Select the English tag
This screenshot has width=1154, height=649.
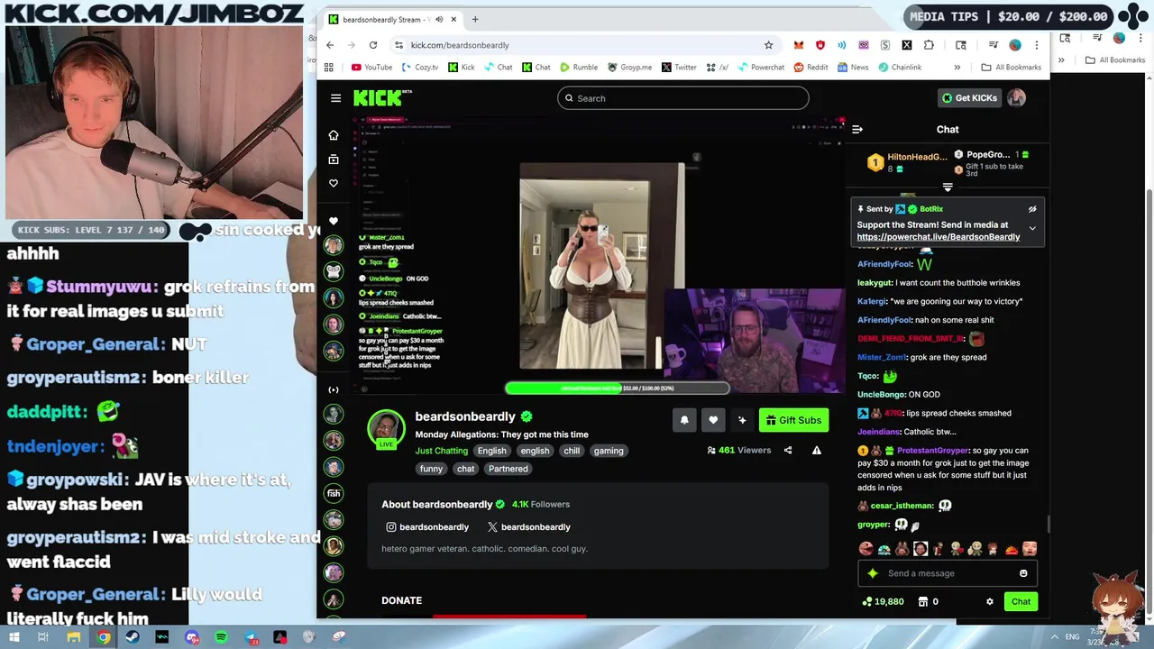[x=491, y=451]
